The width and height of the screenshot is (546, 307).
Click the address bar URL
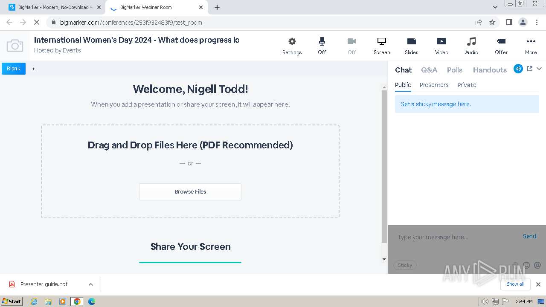click(131, 23)
